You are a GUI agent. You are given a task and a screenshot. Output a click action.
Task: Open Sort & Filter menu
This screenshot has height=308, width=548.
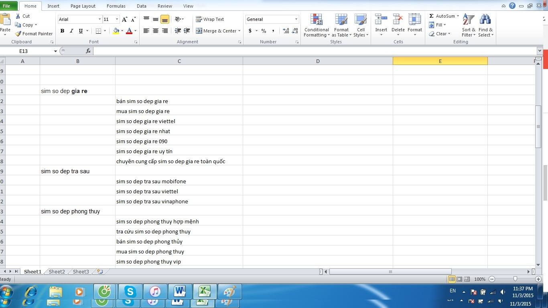click(x=469, y=26)
